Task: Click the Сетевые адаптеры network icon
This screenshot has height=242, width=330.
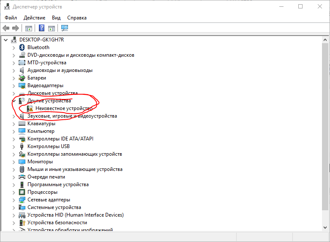Action: pos(22,200)
